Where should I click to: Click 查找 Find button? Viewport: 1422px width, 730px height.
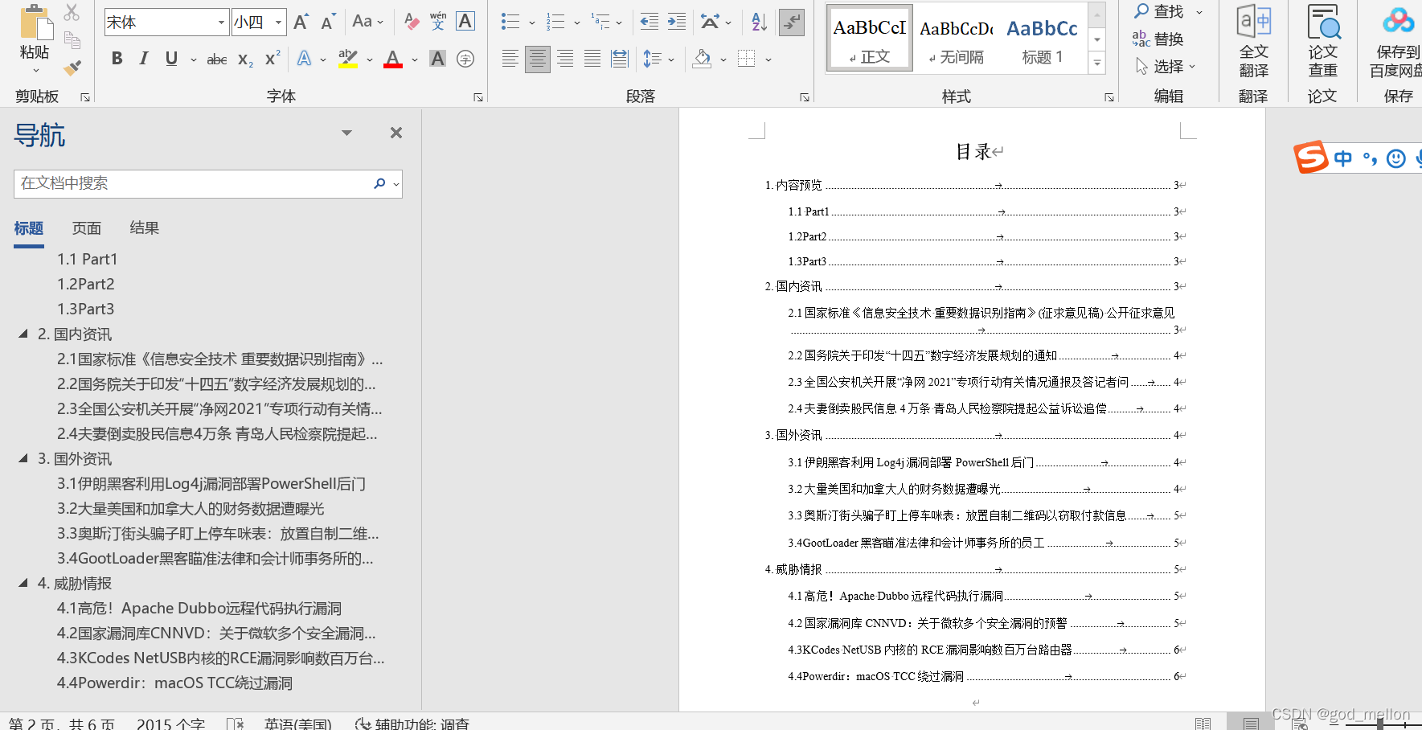pos(1158,11)
